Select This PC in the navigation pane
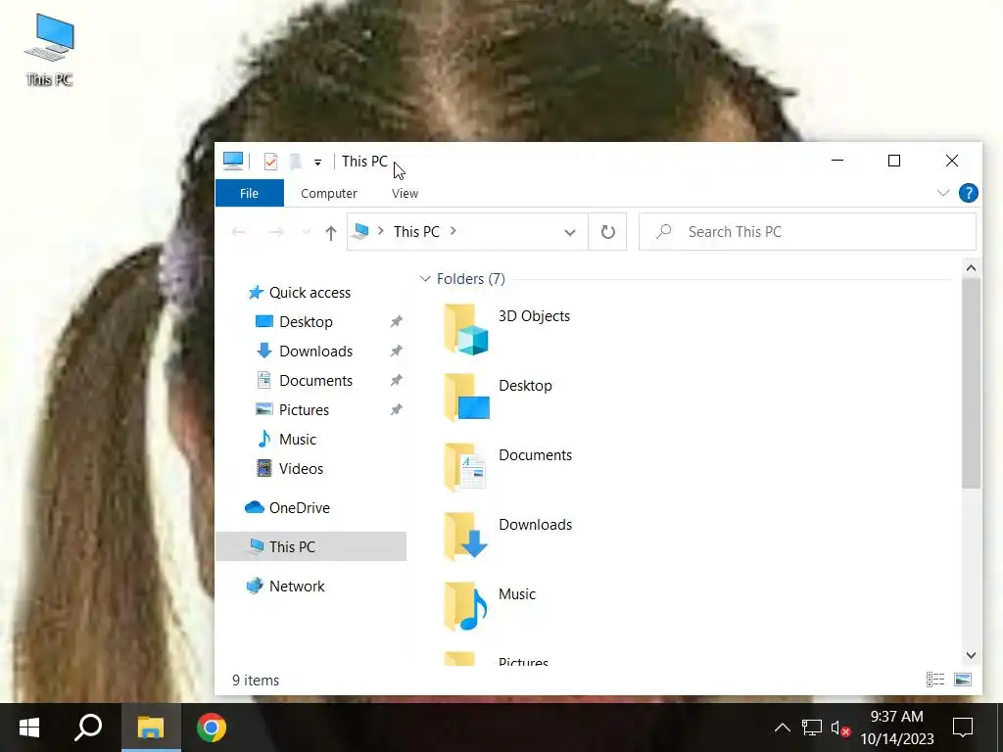1003x752 pixels. coord(310,546)
